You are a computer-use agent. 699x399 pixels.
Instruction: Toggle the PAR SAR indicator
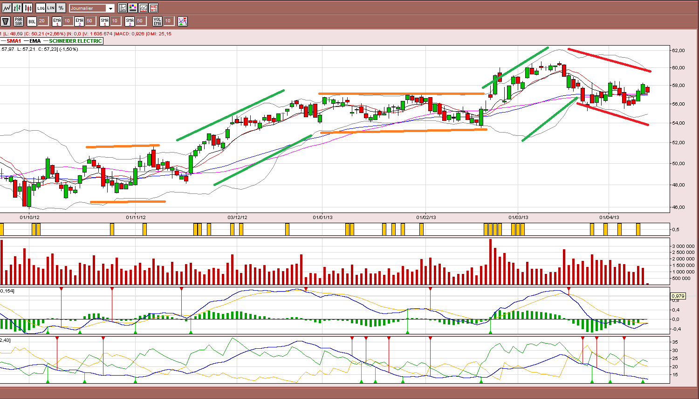click(x=19, y=21)
